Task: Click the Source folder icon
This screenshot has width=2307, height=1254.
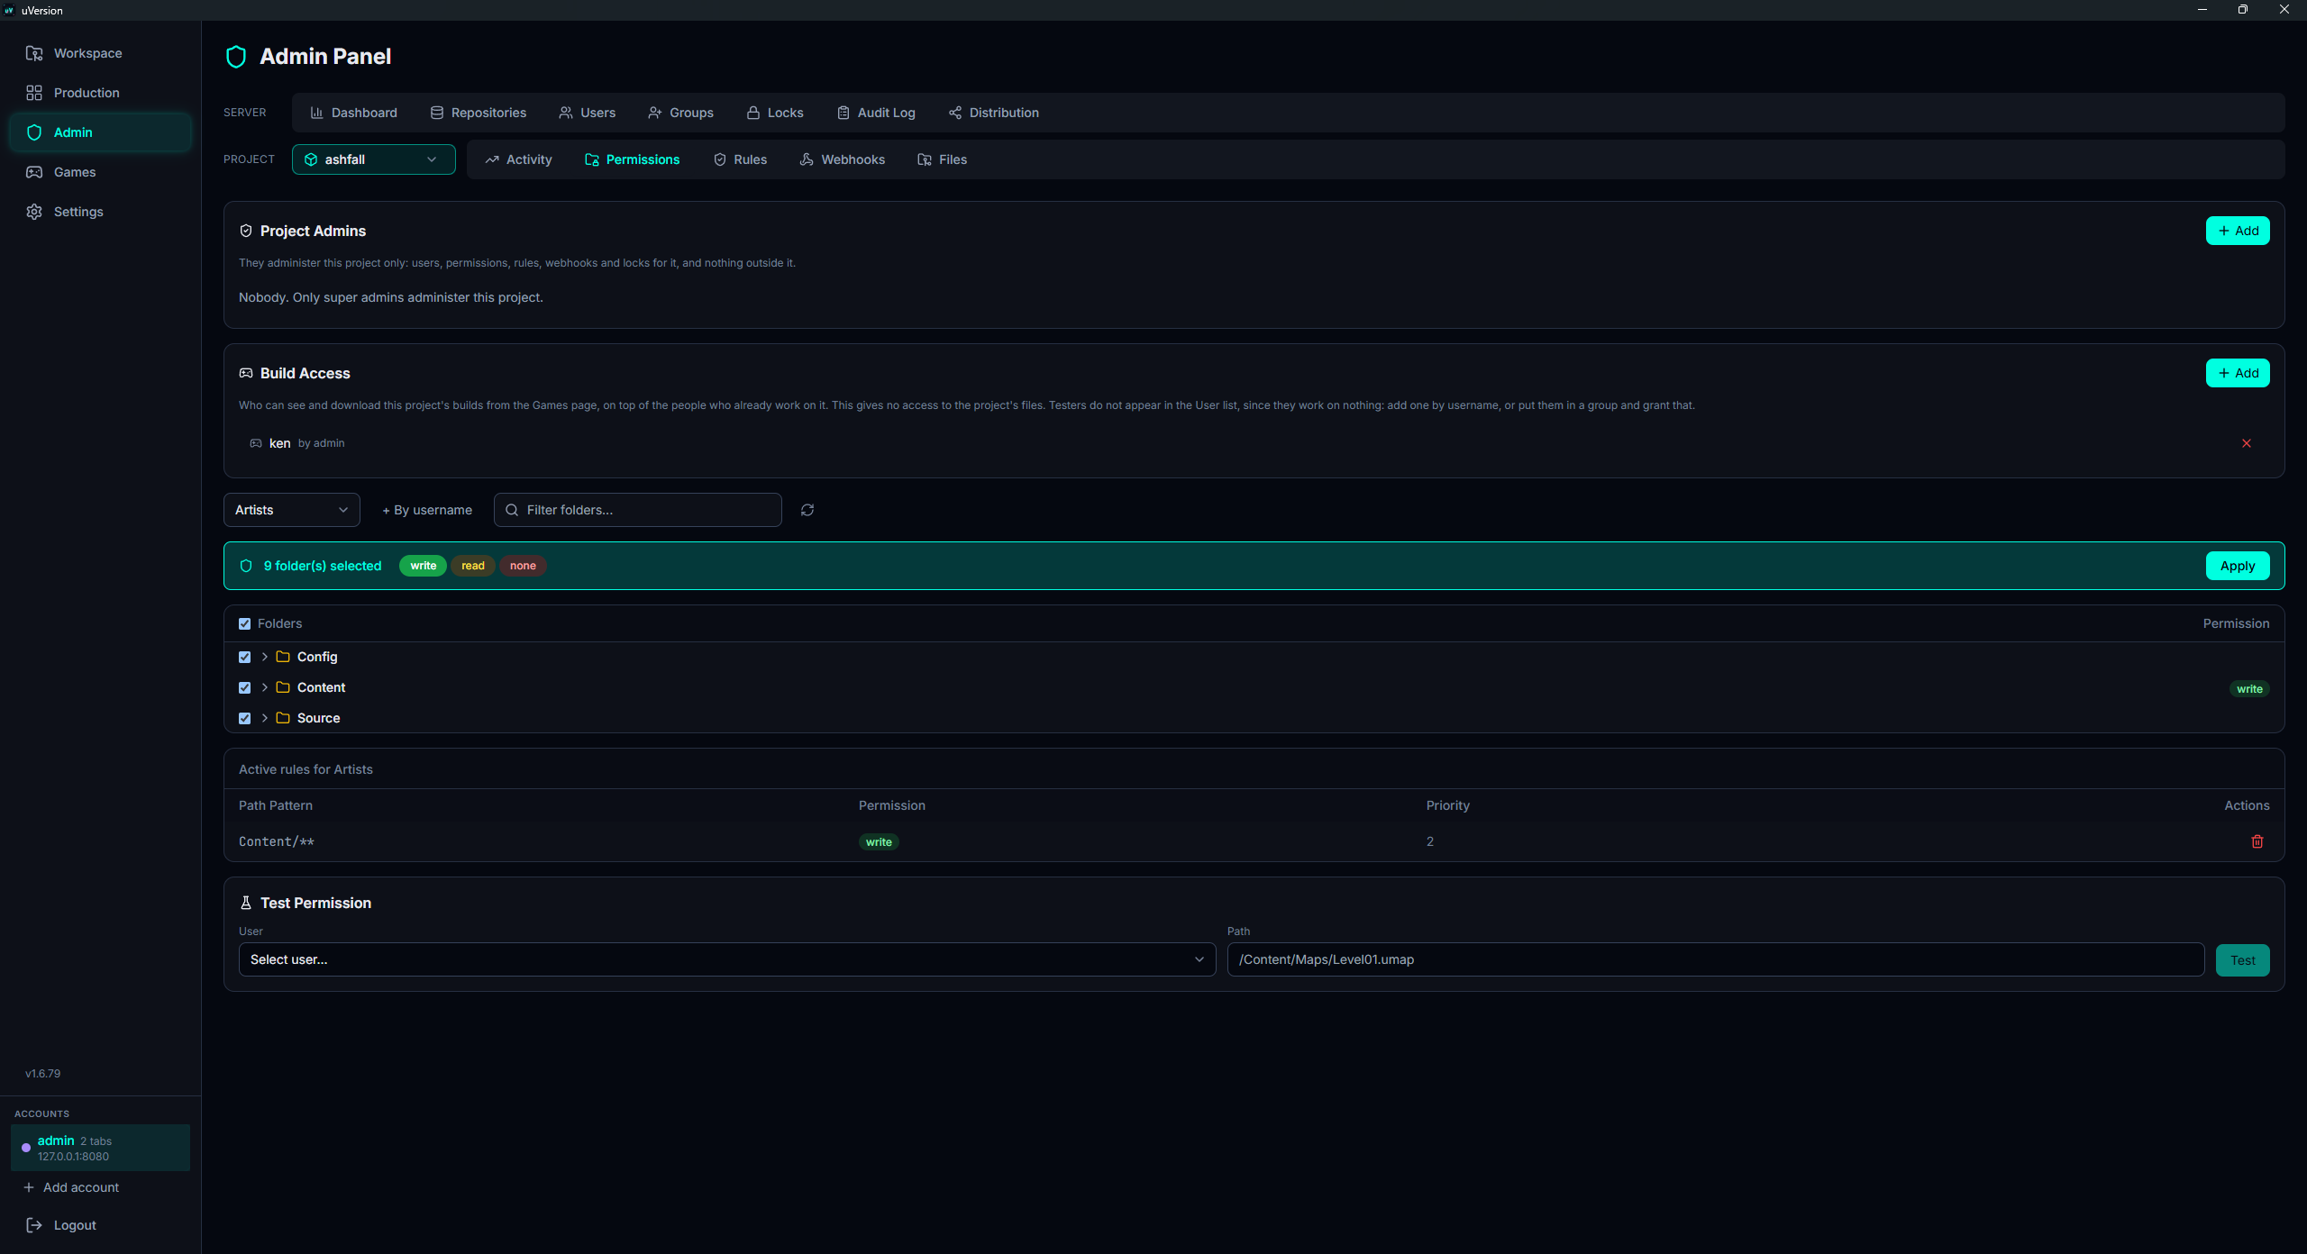Action: click(x=283, y=718)
